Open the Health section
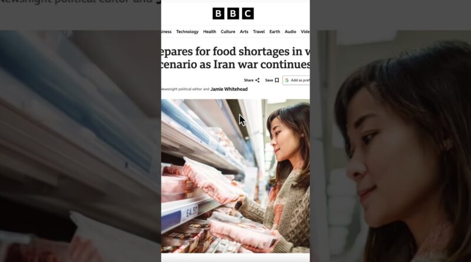The height and width of the screenshot is (262, 471). point(210,32)
